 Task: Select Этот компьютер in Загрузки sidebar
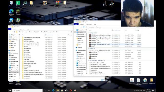click(81, 50)
